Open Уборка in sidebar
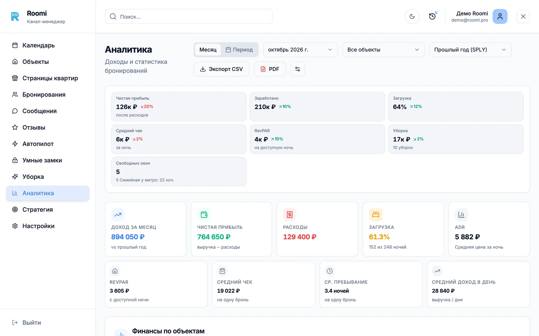Image resolution: width=539 pixels, height=336 pixels. [x=48, y=177]
